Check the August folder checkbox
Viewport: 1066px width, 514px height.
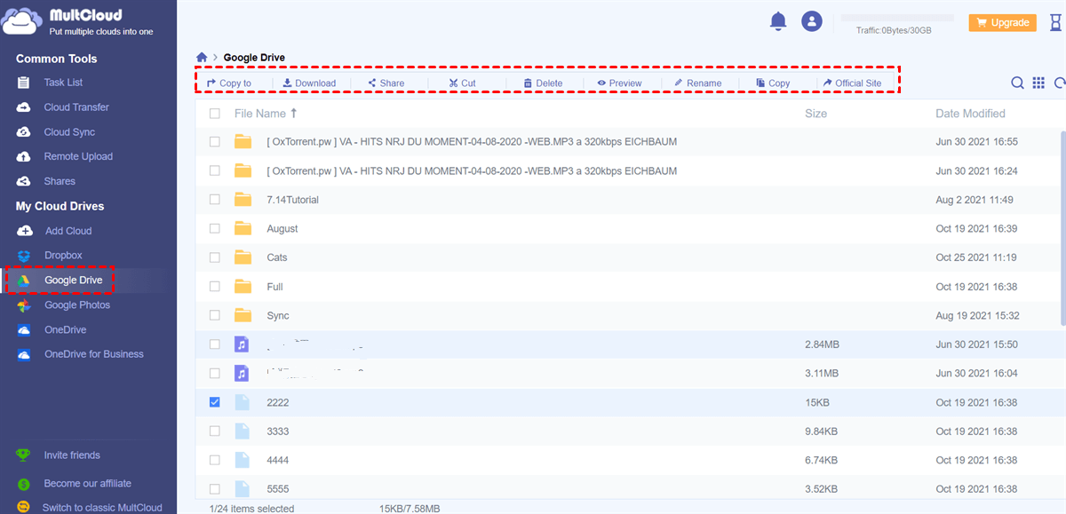(x=214, y=228)
